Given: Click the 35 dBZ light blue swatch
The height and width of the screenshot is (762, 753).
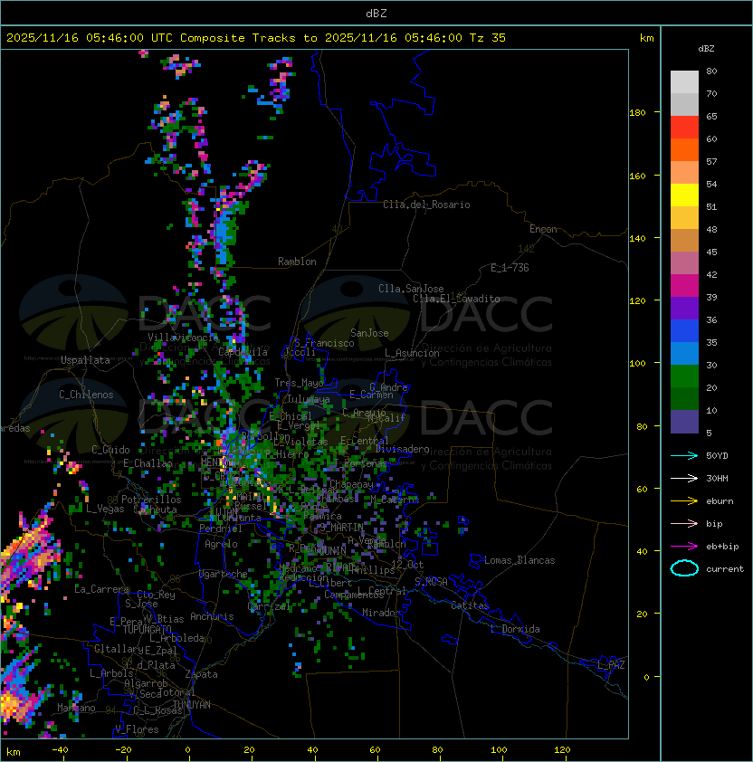Looking at the screenshot, I should click(684, 353).
